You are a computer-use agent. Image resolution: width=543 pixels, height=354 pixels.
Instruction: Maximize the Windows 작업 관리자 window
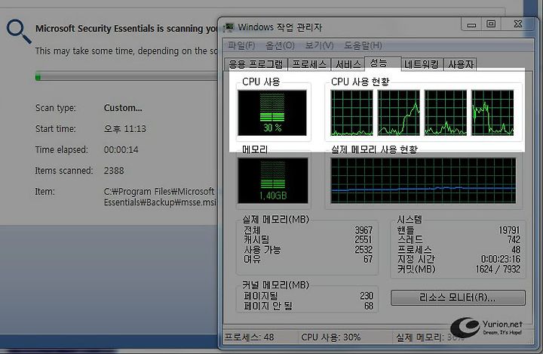491,24
